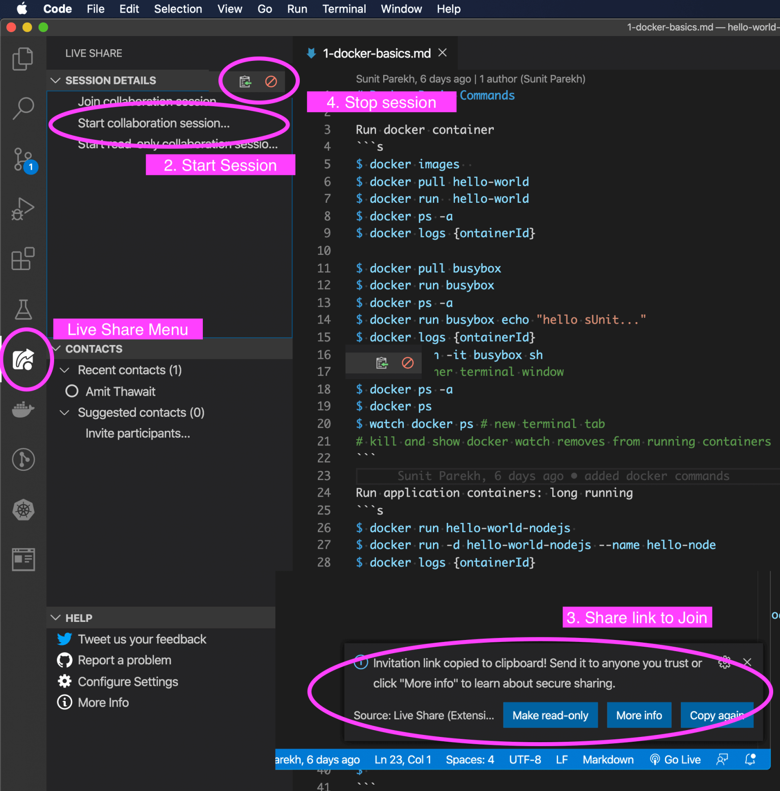Viewport: 780px width, 791px height.
Task: Click Go Live in the status bar
Action: coord(675,759)
